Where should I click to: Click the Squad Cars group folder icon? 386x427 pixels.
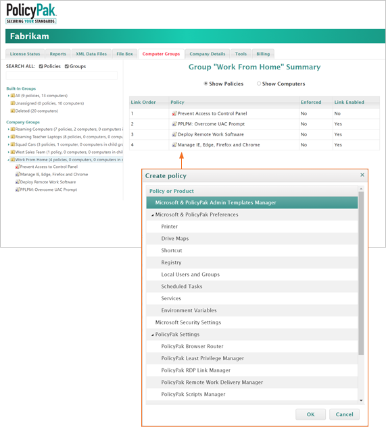click(x=13, y=144)
